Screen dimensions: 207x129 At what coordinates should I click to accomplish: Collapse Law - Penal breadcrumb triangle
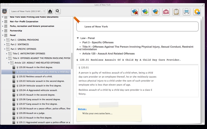click(x=78, y=38)
